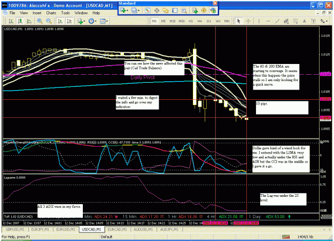
Task: Switch to the GBPUSD,M1 chart tab
Action: [15, 229]
